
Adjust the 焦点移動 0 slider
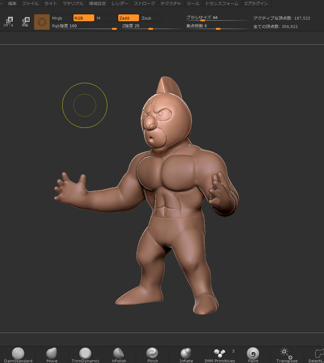218,27
